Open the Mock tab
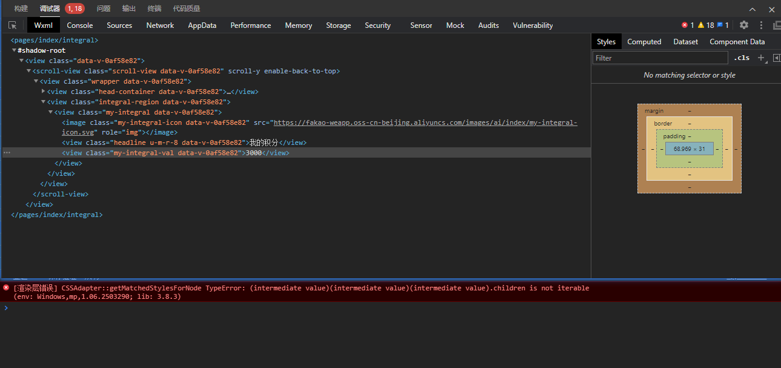Viewport: 781px width, 368px height. coord(455,25)
